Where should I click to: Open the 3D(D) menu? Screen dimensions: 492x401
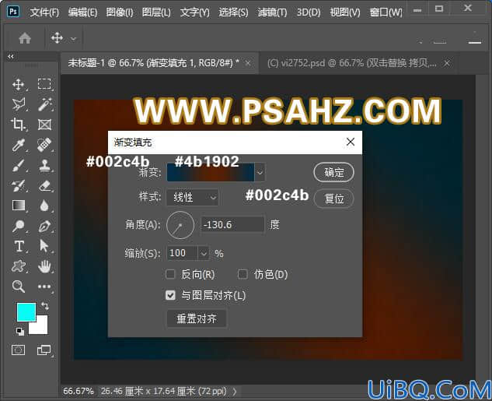point(309,12)
